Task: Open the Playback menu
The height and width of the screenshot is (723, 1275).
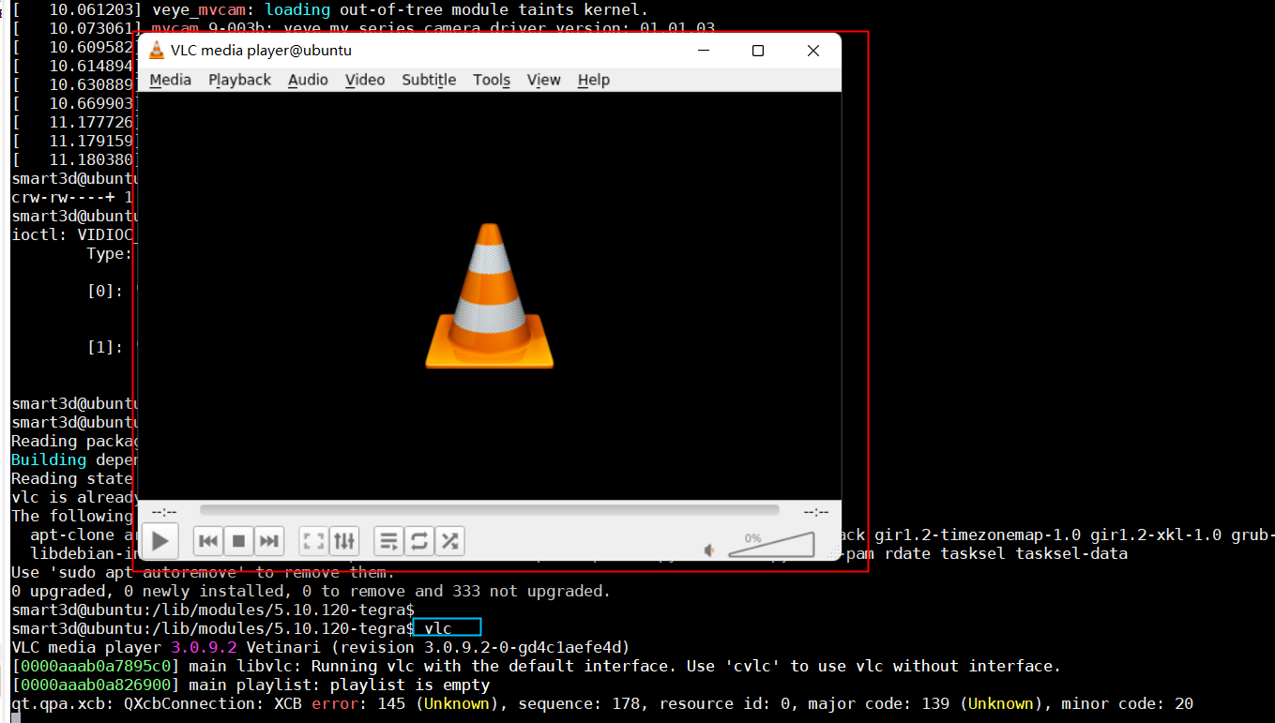Action: (239, 80)
